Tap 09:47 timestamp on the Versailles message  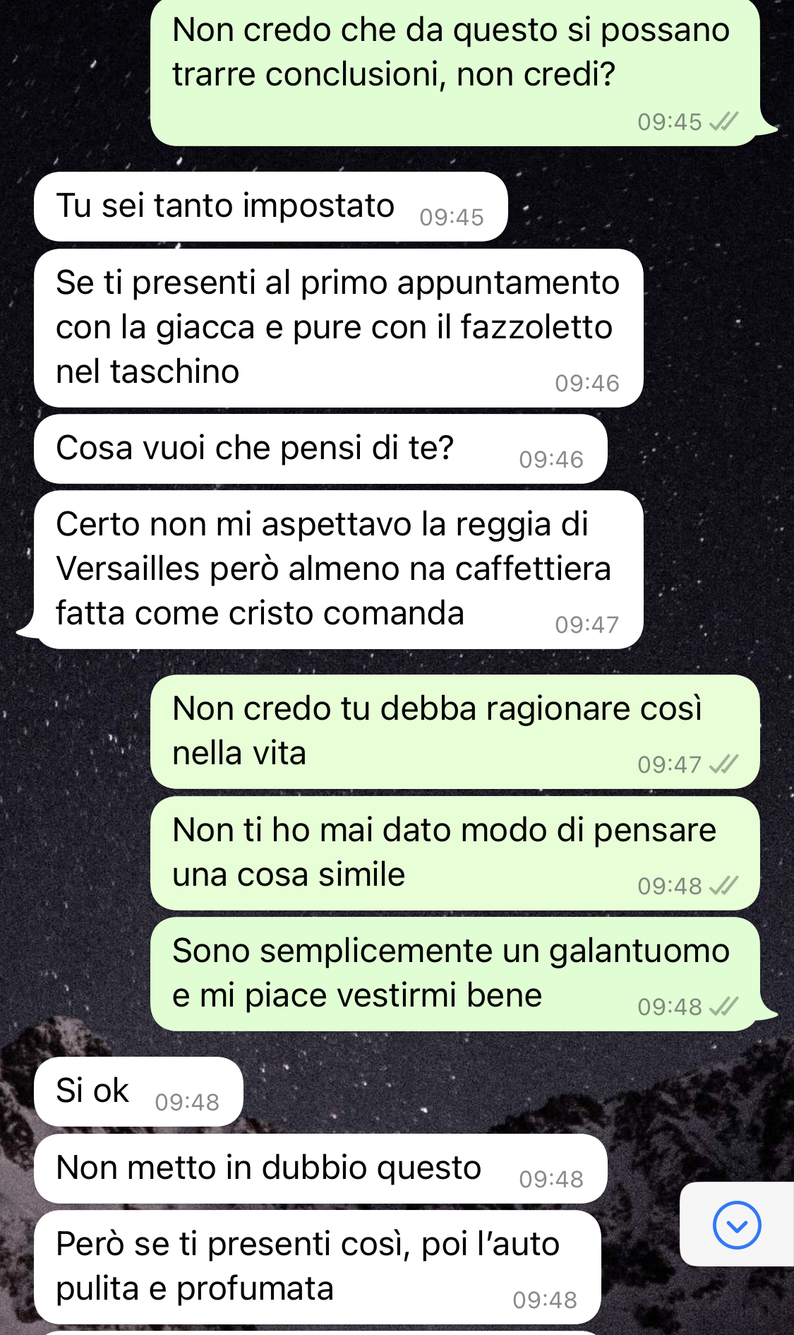coord(587,625)
